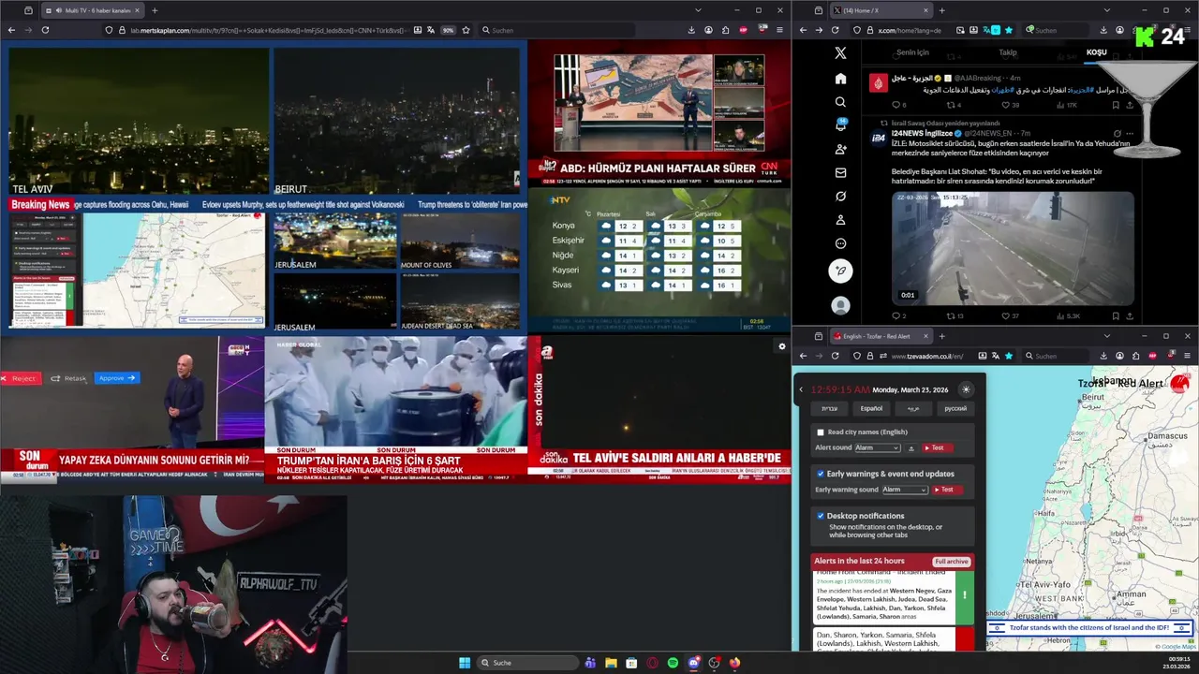This screenshot has width=1199, height=674.
Task: Select English - Tzofar - Red Alert tab
Action: click(x=881, y=336)
